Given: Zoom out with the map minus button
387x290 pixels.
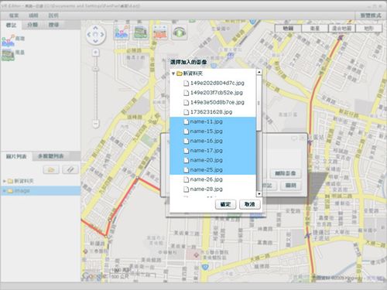Looking at the screenshot, I should coord(96,124).
